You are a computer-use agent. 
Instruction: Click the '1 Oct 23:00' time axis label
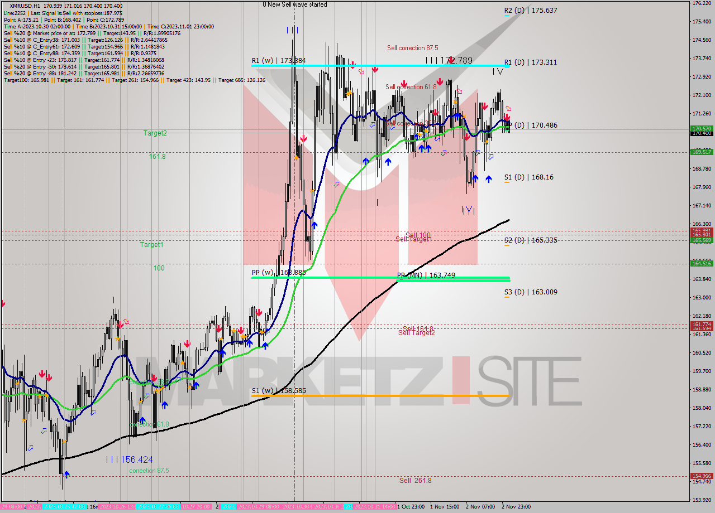(x=411, y=507)
